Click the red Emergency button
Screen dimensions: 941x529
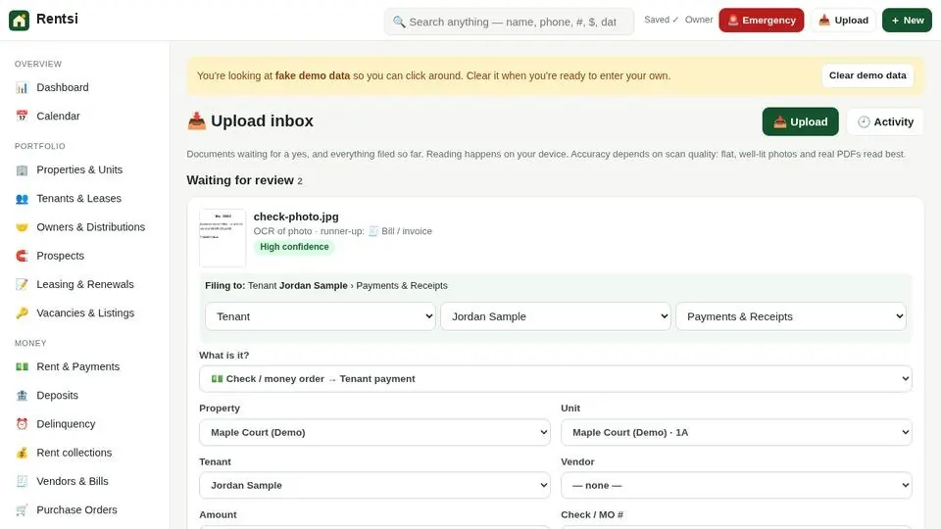pyautogui.click(x=761, y=21)
